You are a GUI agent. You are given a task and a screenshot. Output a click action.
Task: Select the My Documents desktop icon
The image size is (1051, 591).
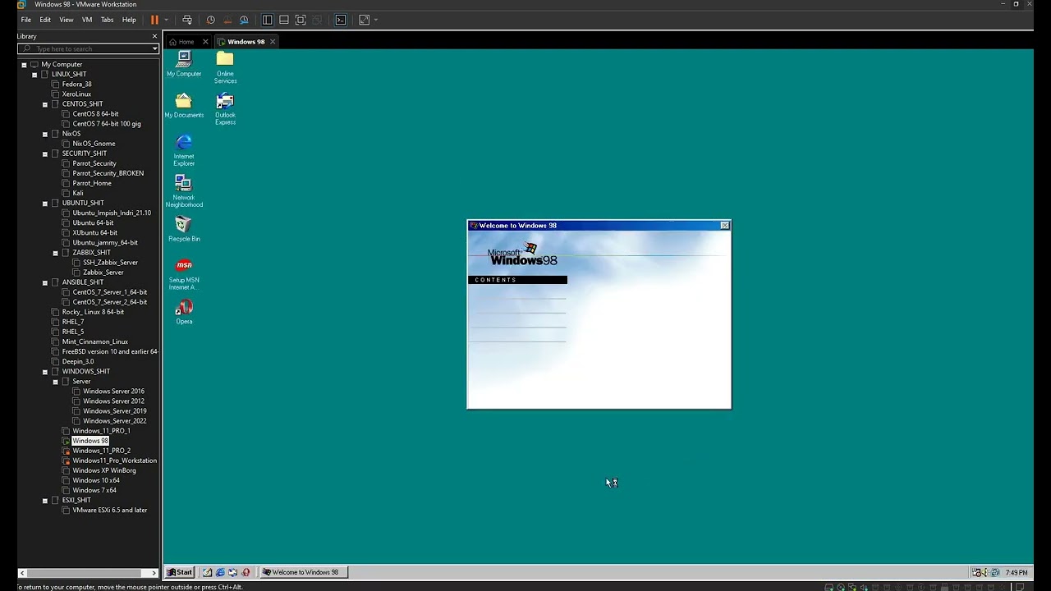click(184, 105)
